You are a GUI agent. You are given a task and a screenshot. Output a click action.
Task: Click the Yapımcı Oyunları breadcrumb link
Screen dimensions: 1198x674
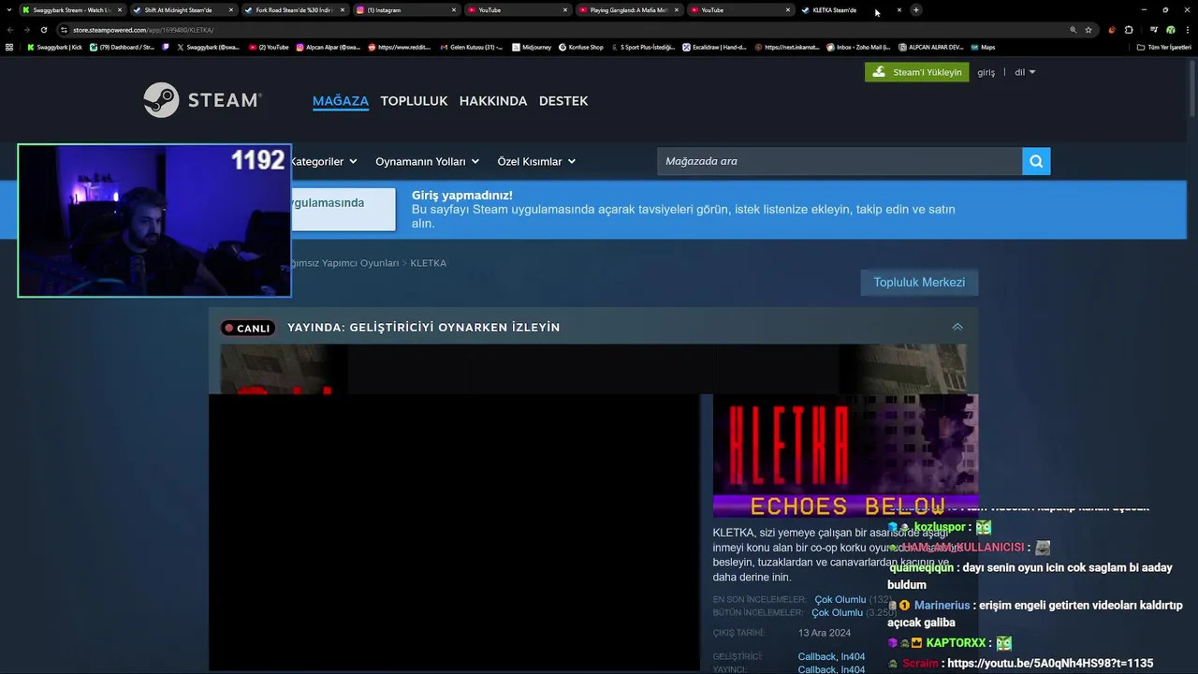click(344, 263)
